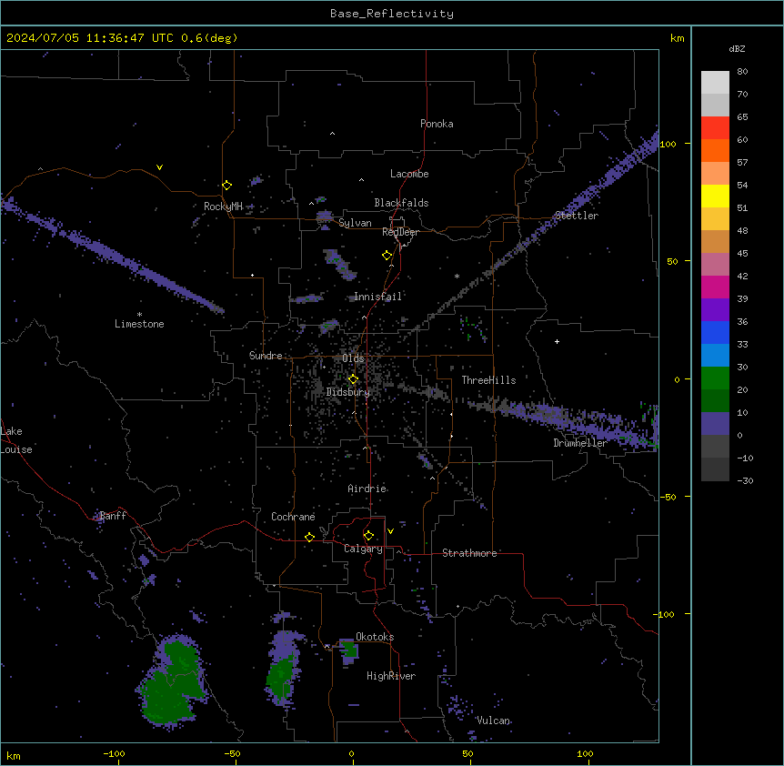This screenshot has width=784, height=766.
Task: Select the Cochrane label
Action: click(x=293, y=517)
